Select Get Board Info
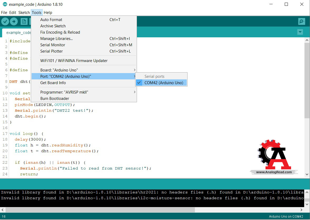This screenshot has width=310, height=220. click(84, 83)
